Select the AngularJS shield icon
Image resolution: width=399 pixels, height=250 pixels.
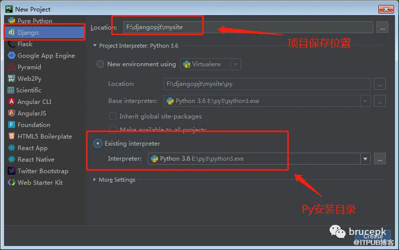(12, 113)
